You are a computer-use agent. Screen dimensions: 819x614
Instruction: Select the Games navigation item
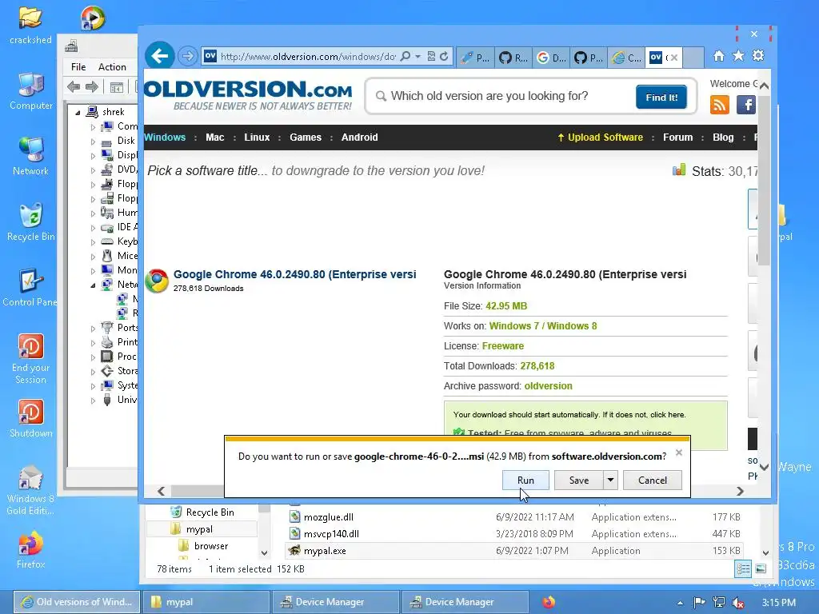[x=306, y=138]
